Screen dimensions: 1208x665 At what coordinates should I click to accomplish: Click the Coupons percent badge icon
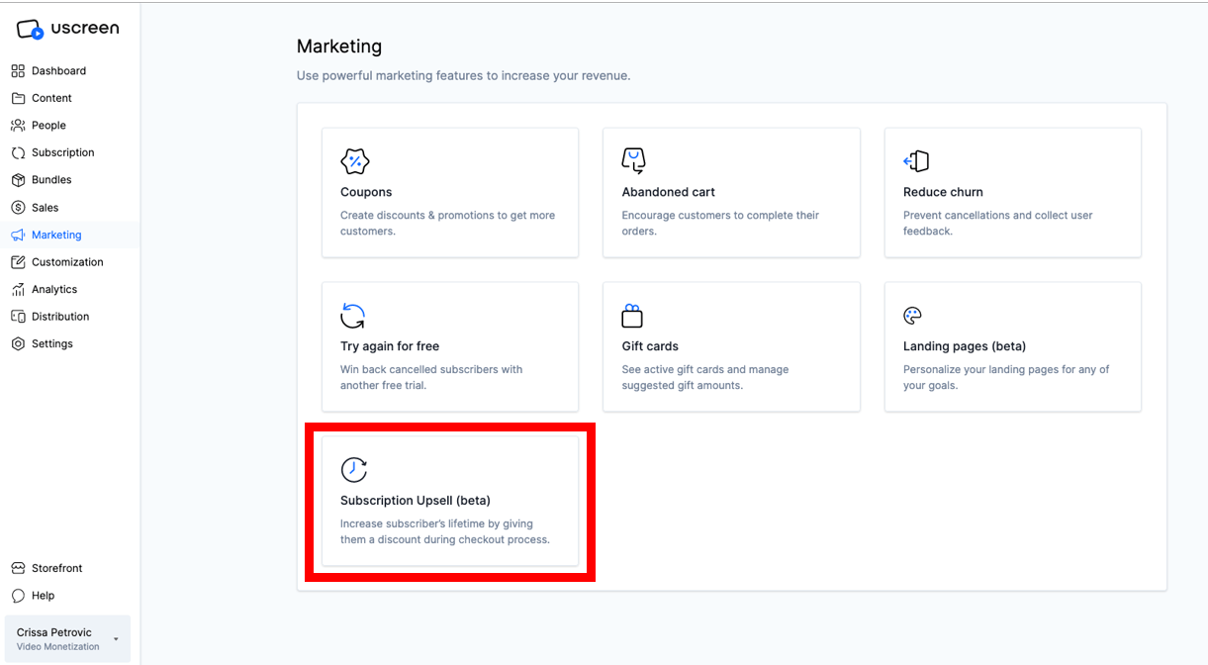coord(354,161)
